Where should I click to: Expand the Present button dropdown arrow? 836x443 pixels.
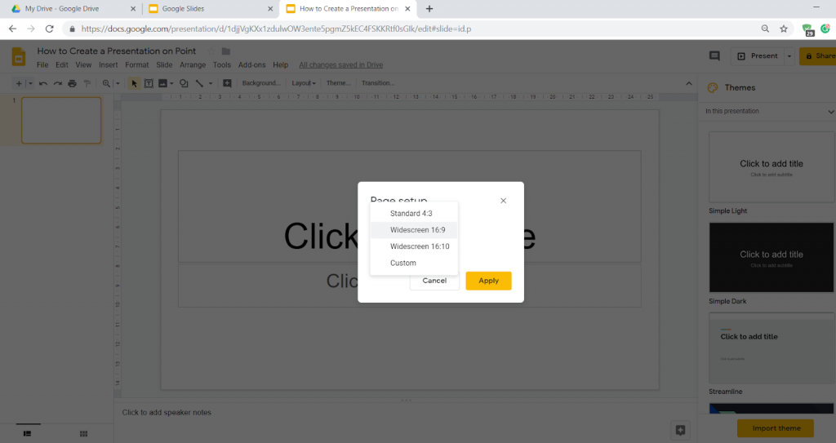point(789,56)
